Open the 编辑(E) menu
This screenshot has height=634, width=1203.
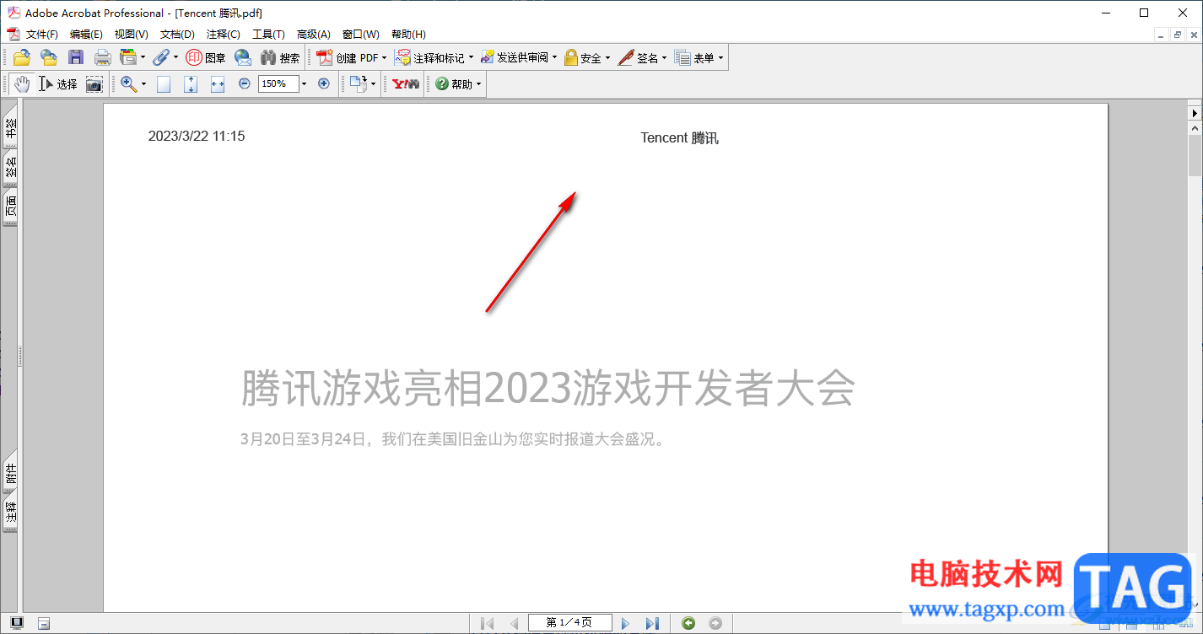pyautogui.click(x=86, y=35)
